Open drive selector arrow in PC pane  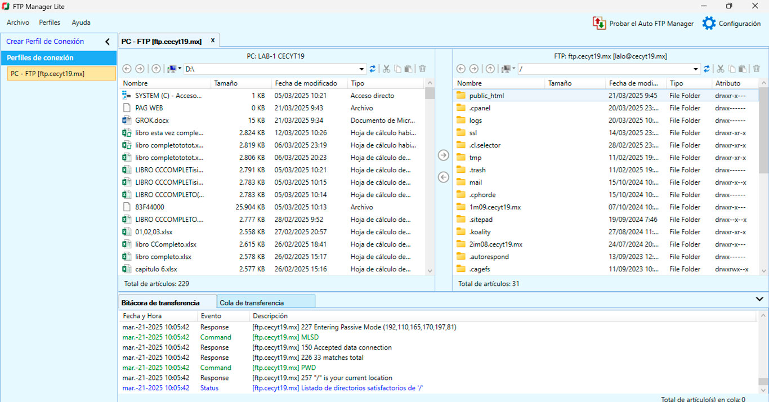click(180, 69)
